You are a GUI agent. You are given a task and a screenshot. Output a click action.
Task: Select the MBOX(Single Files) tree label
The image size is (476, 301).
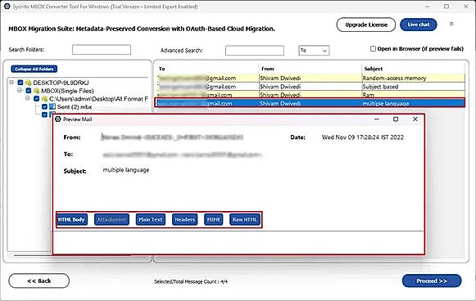click(67, 91)
